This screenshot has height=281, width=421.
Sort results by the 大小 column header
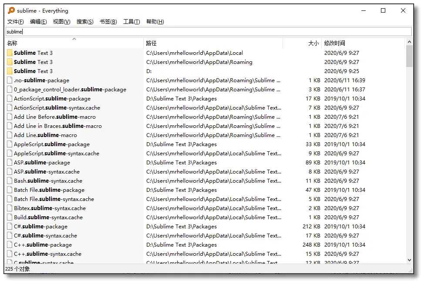click(302, 43)
